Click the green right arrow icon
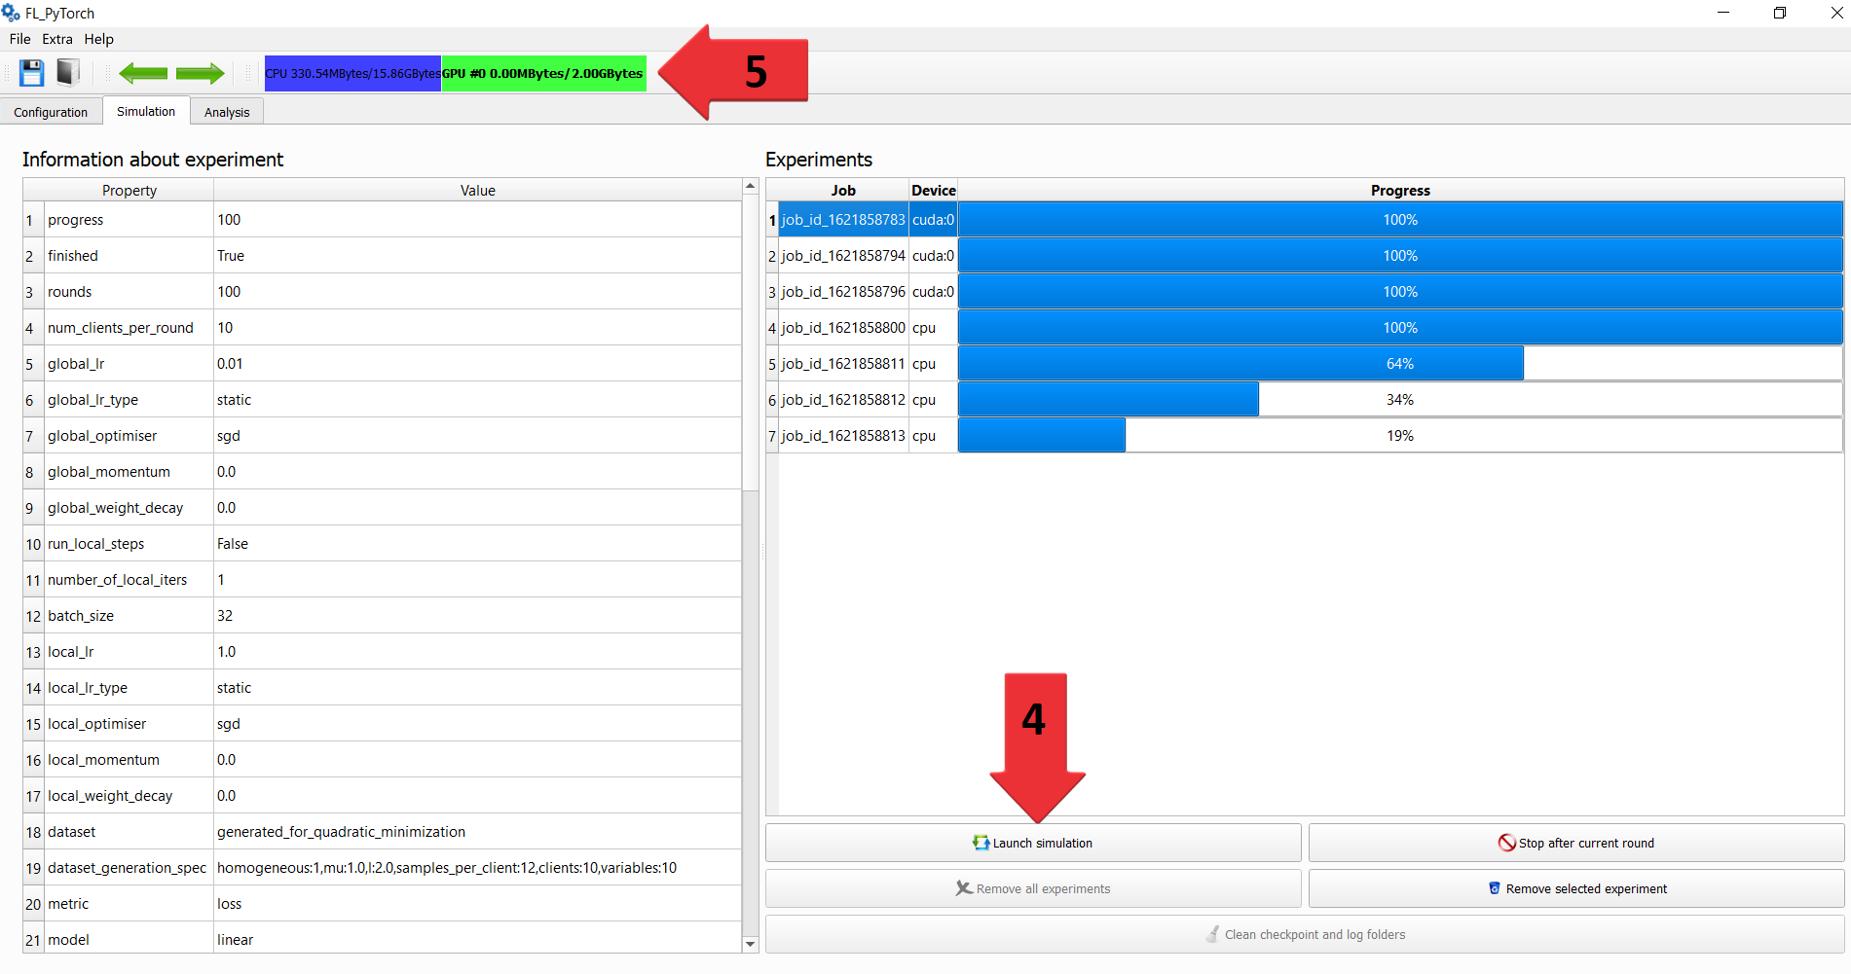 [201, 73]
